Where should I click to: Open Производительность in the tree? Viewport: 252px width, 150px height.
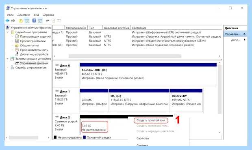[x=34, y=50]
